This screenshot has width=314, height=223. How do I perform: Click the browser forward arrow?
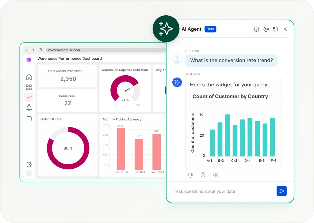coord(33,50)
